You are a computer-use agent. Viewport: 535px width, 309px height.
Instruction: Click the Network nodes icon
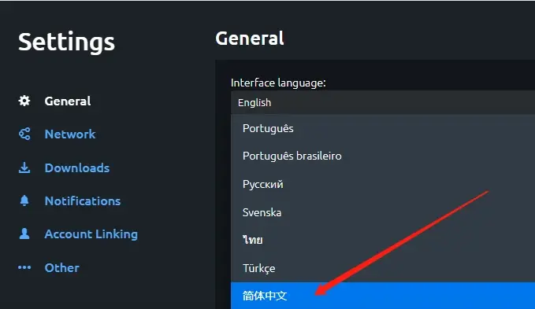pos(24,134)
